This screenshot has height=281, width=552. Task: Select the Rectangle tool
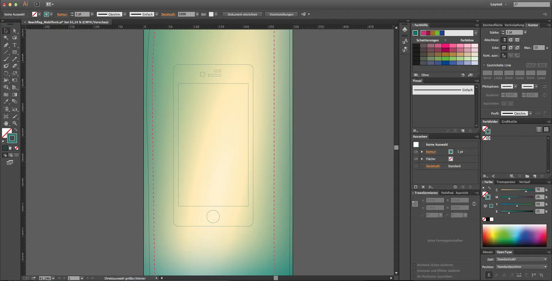click(x=15, y=52)
